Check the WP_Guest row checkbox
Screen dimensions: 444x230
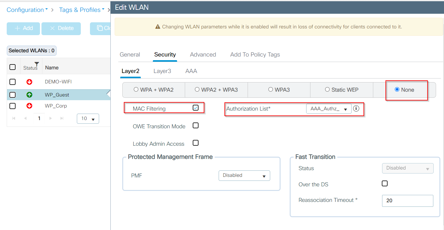pyautogui.click(x=13, y=95)
